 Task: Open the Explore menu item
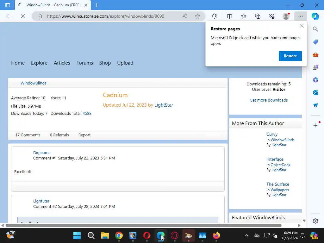click(39, 63)
